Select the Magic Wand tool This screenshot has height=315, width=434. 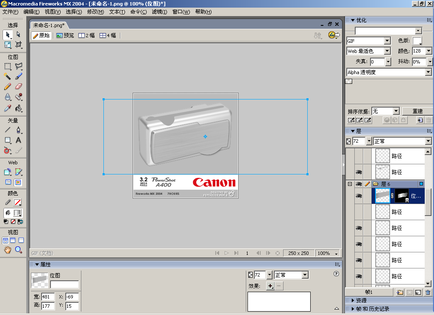pyautogui.click(x=8, y=76)
